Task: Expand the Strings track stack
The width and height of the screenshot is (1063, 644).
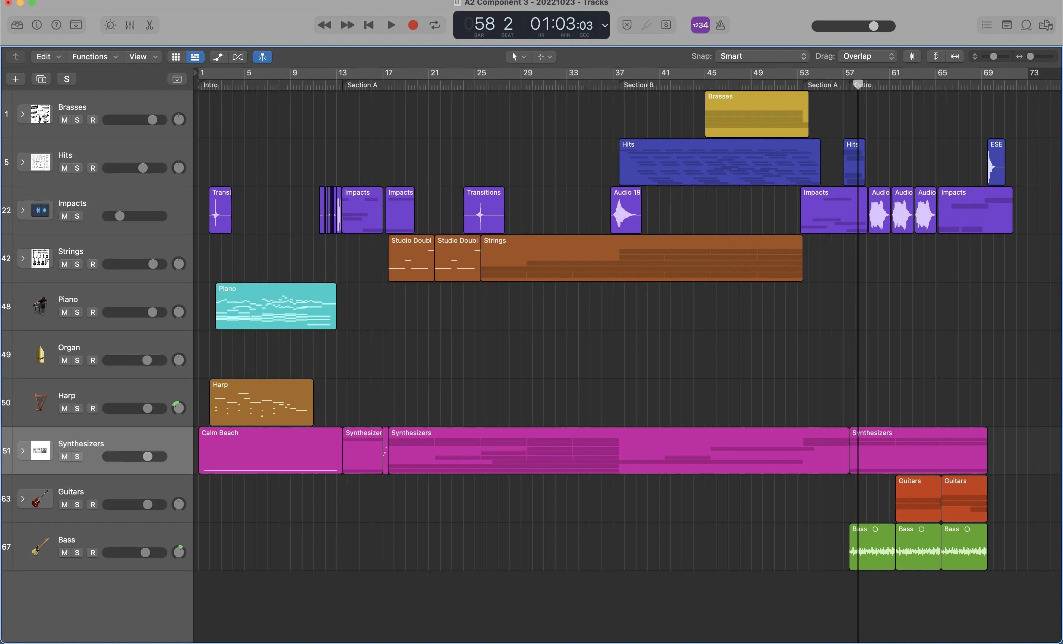Action: [x=23, y=258]
